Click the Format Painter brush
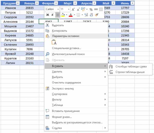Viewport: 154px width, 133px height. coord(97,15)
